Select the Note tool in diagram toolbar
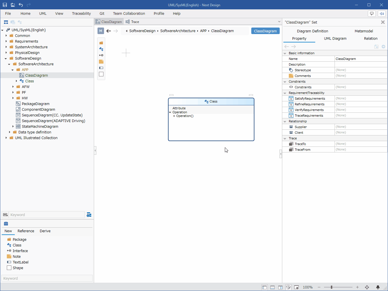Screen dimensions: 388x291 (x=101, y=62)
